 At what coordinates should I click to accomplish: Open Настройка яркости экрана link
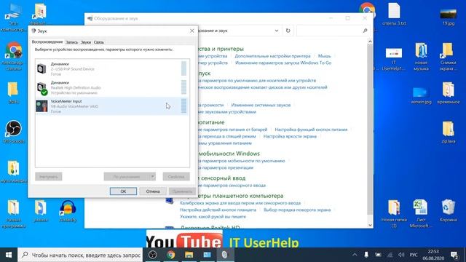[x=290, y=136]
